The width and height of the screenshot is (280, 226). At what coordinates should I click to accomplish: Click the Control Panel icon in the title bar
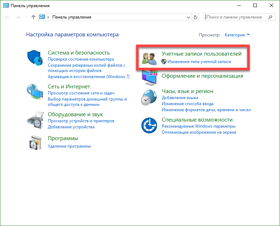tap(6, 6)
